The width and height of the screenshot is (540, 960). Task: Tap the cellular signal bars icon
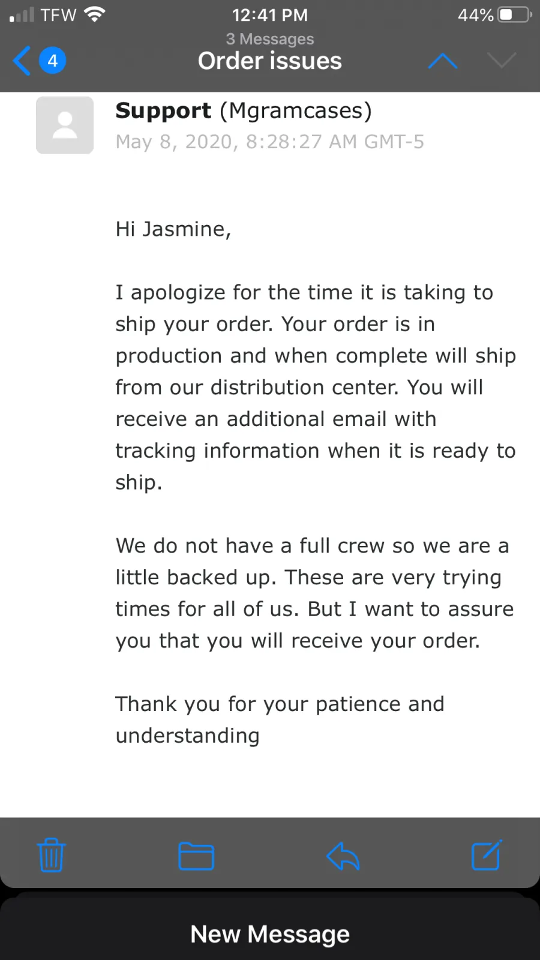pyautogui.click(x=22, y=15)
